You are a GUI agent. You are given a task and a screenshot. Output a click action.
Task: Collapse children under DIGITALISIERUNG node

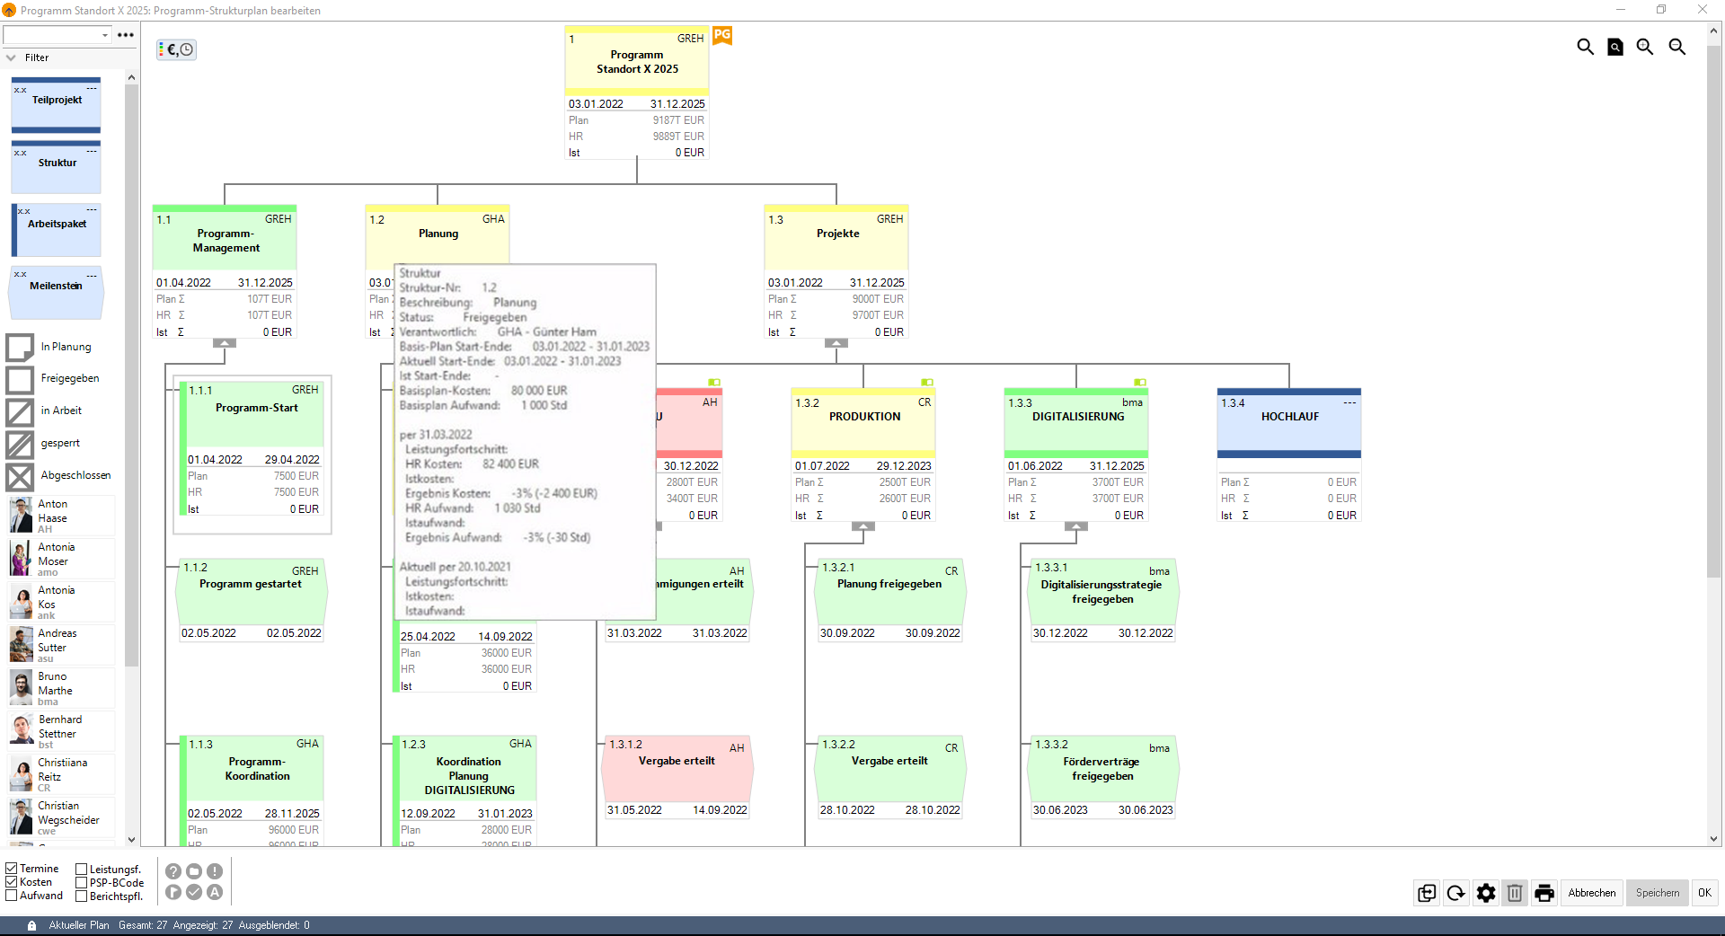[1076, 526]
